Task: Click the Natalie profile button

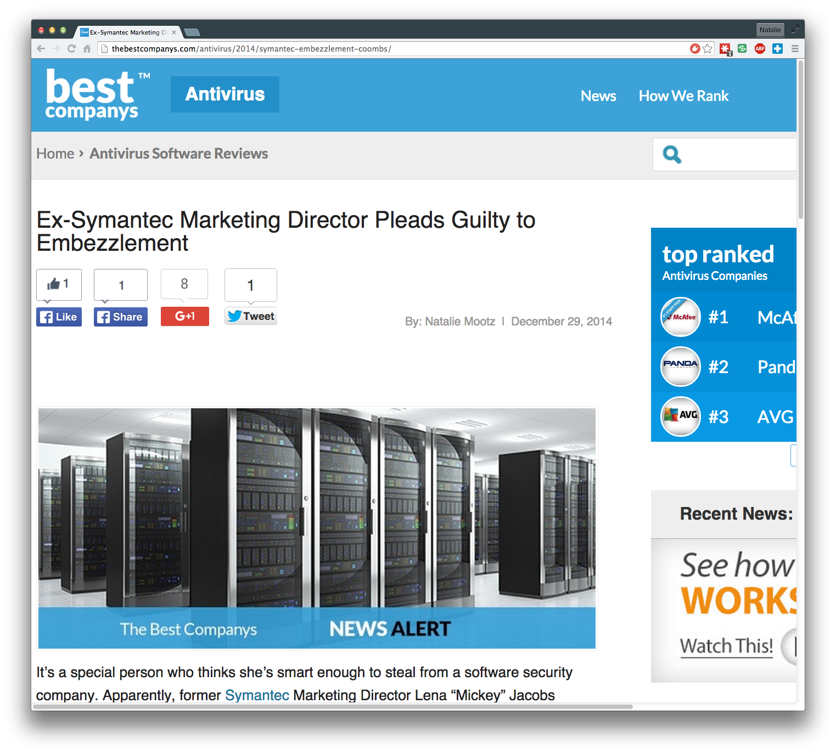Action: click(x=770, y=30)
